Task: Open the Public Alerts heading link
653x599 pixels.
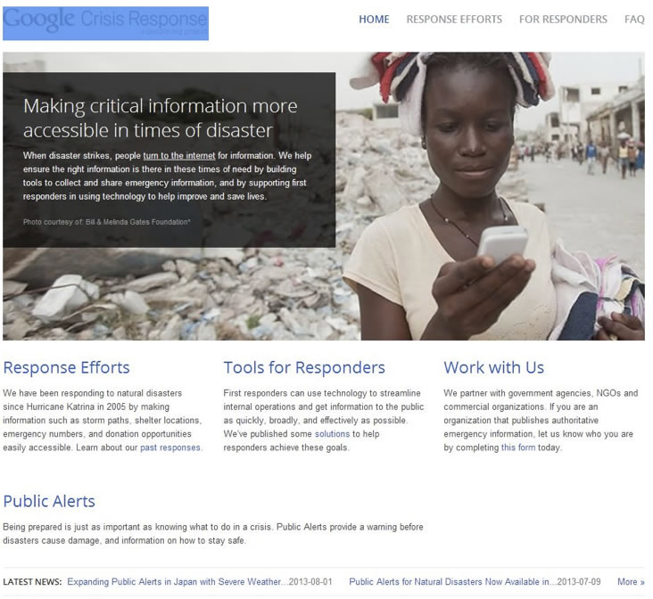Action: point(49,501)
